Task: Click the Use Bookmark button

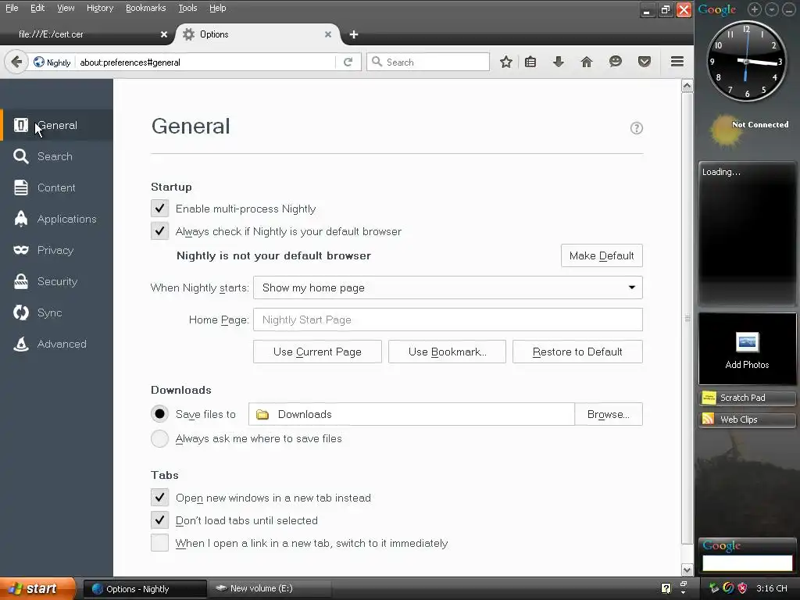Action: [447, 352]
